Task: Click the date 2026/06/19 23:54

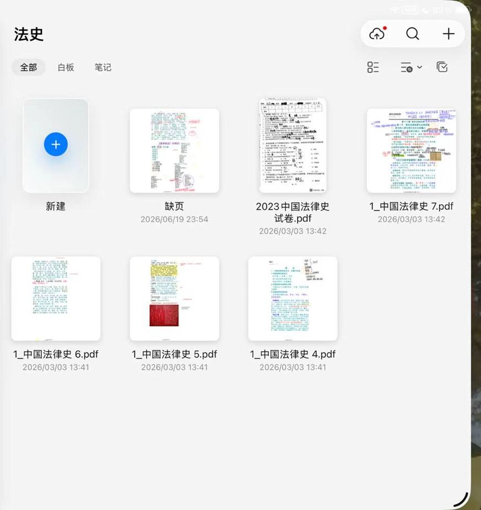Action: tap(175, 219)
